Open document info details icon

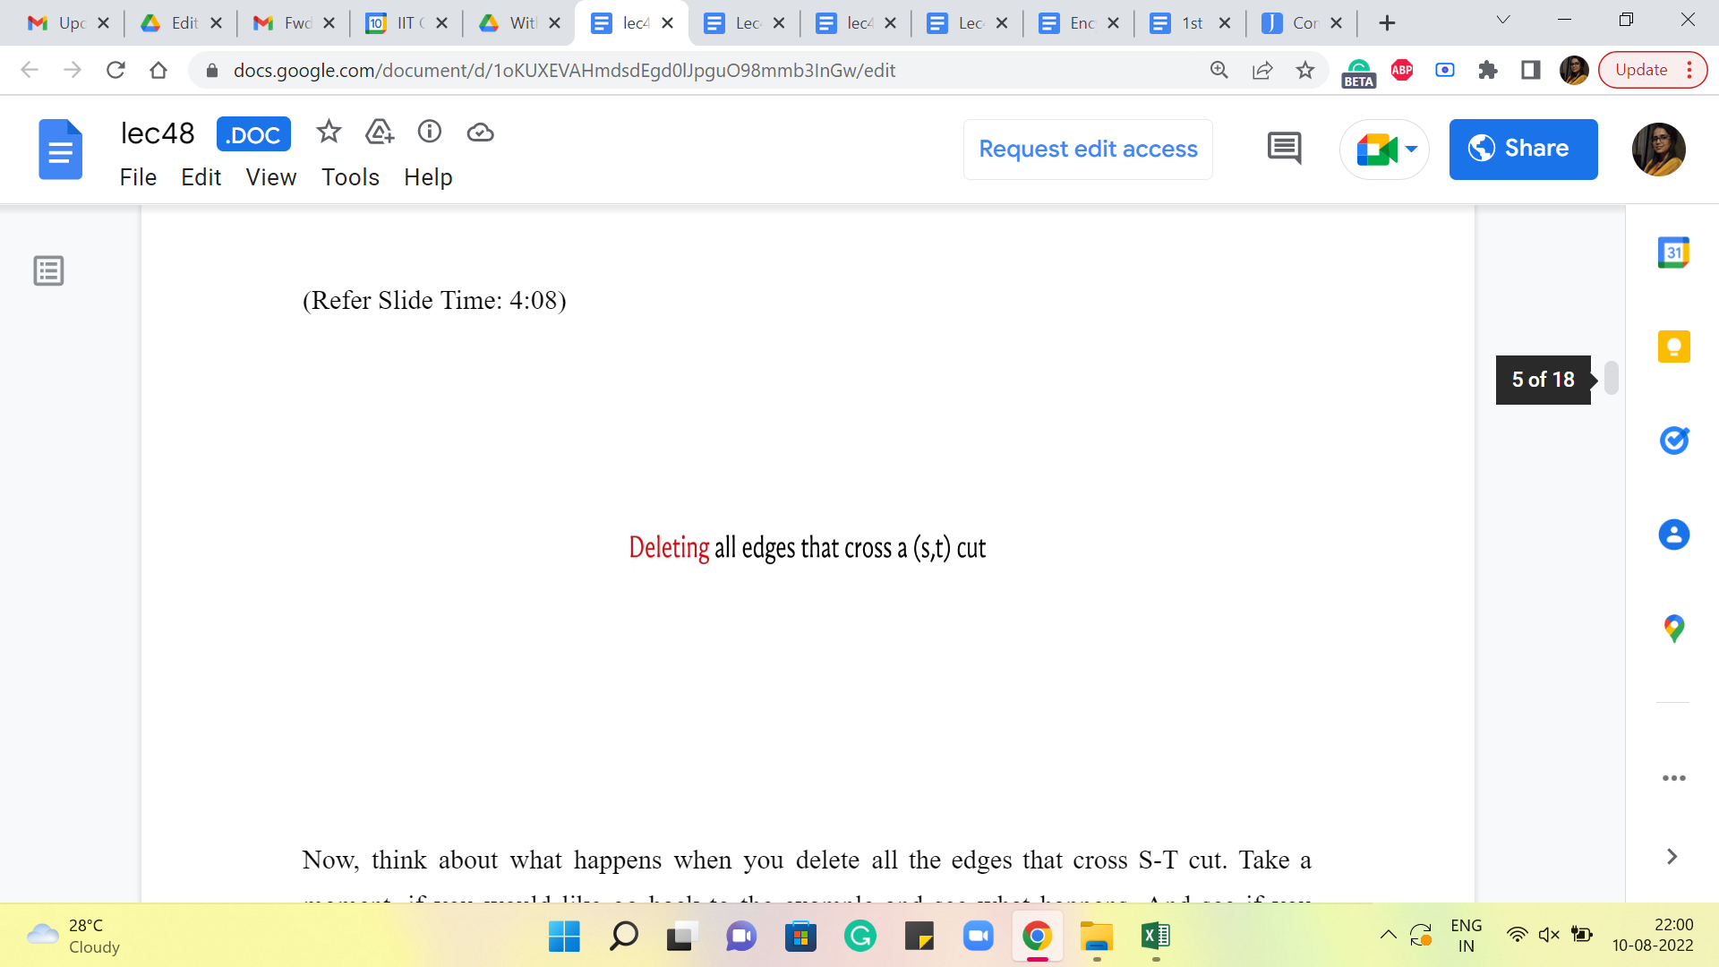430,133
